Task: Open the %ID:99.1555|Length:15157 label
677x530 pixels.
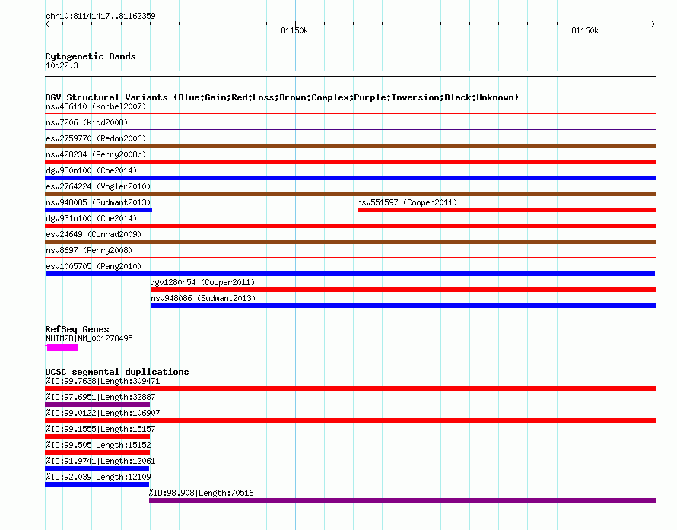Action: click(x=100, y=429)
